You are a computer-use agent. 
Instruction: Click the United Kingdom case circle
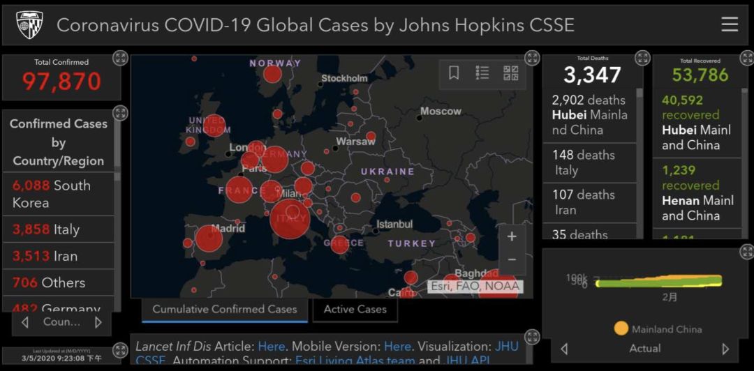click(x=214, y=126)
